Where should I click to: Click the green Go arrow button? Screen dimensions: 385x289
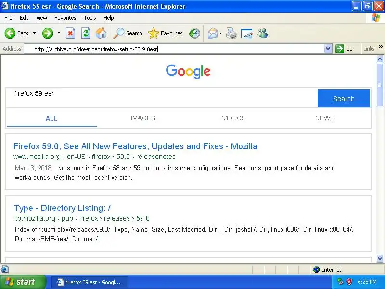[x=340, y=49]
